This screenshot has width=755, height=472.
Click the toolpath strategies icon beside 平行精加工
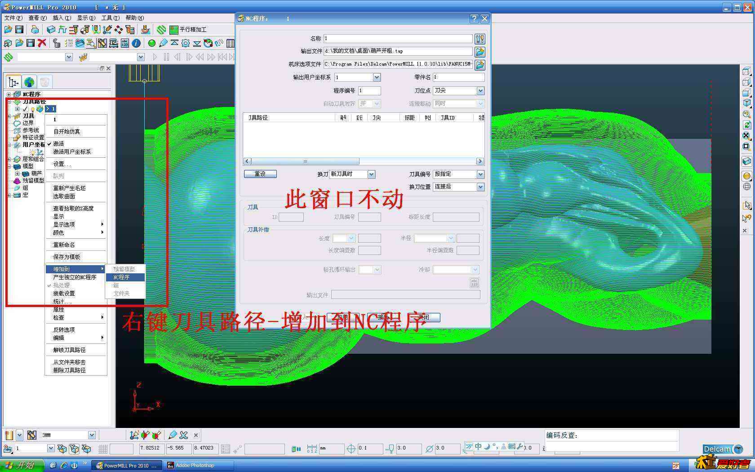tap(161, 30)
